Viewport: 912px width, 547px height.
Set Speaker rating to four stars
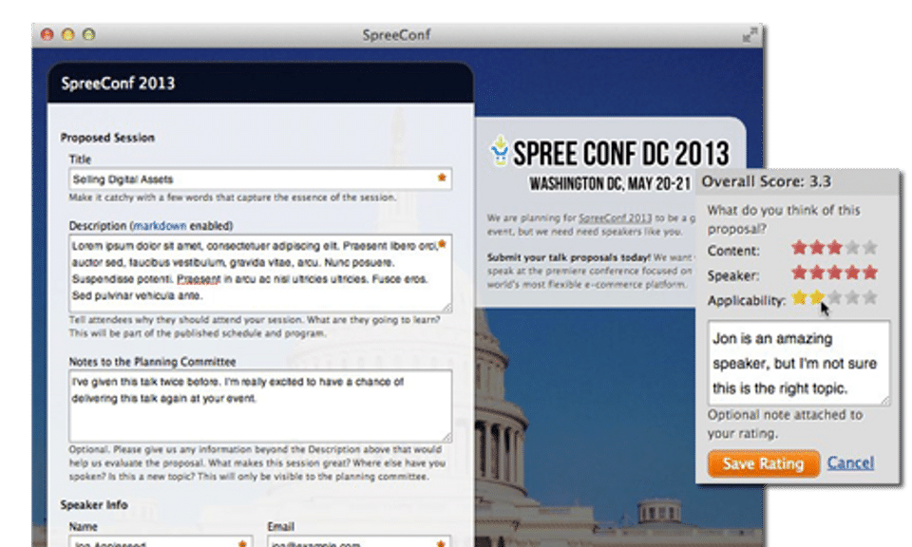[853, 273]
